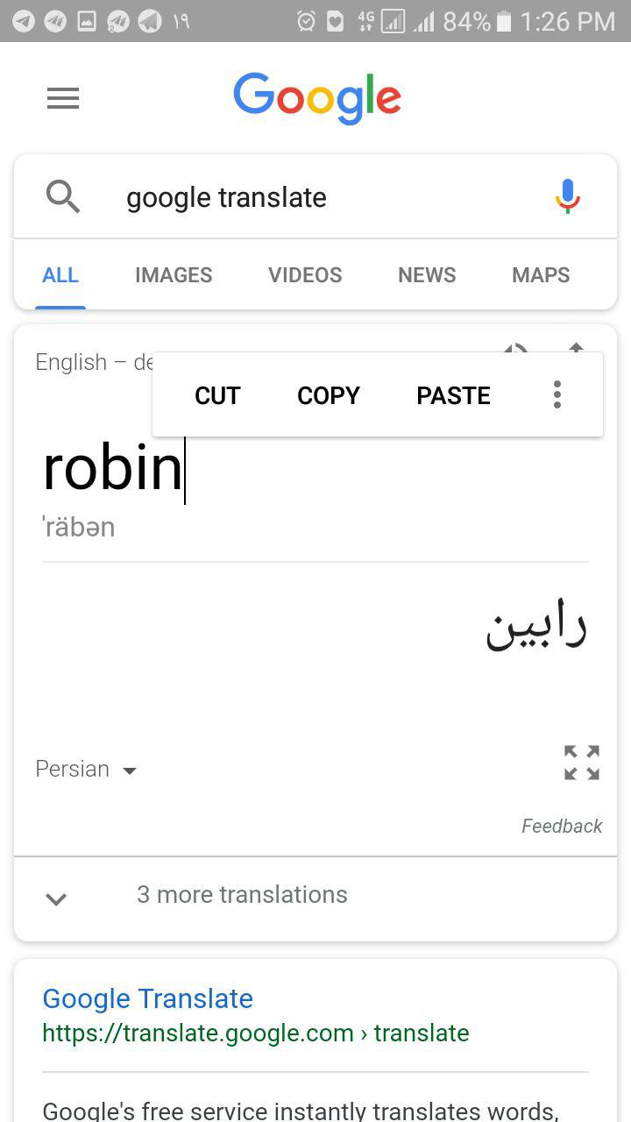Open the Google Translate result link
The height and width of the screenshot is (1122, 631).
click(x=147, y=998)
